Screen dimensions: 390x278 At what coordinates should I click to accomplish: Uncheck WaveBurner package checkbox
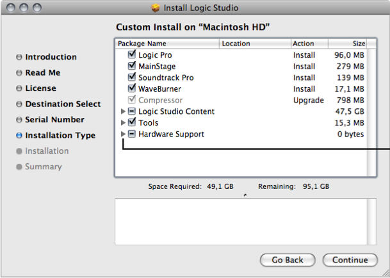pos(132,89)
